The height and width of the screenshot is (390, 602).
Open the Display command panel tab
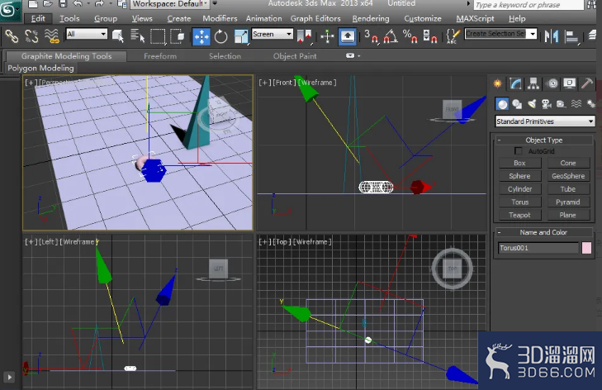click(570, 83)
